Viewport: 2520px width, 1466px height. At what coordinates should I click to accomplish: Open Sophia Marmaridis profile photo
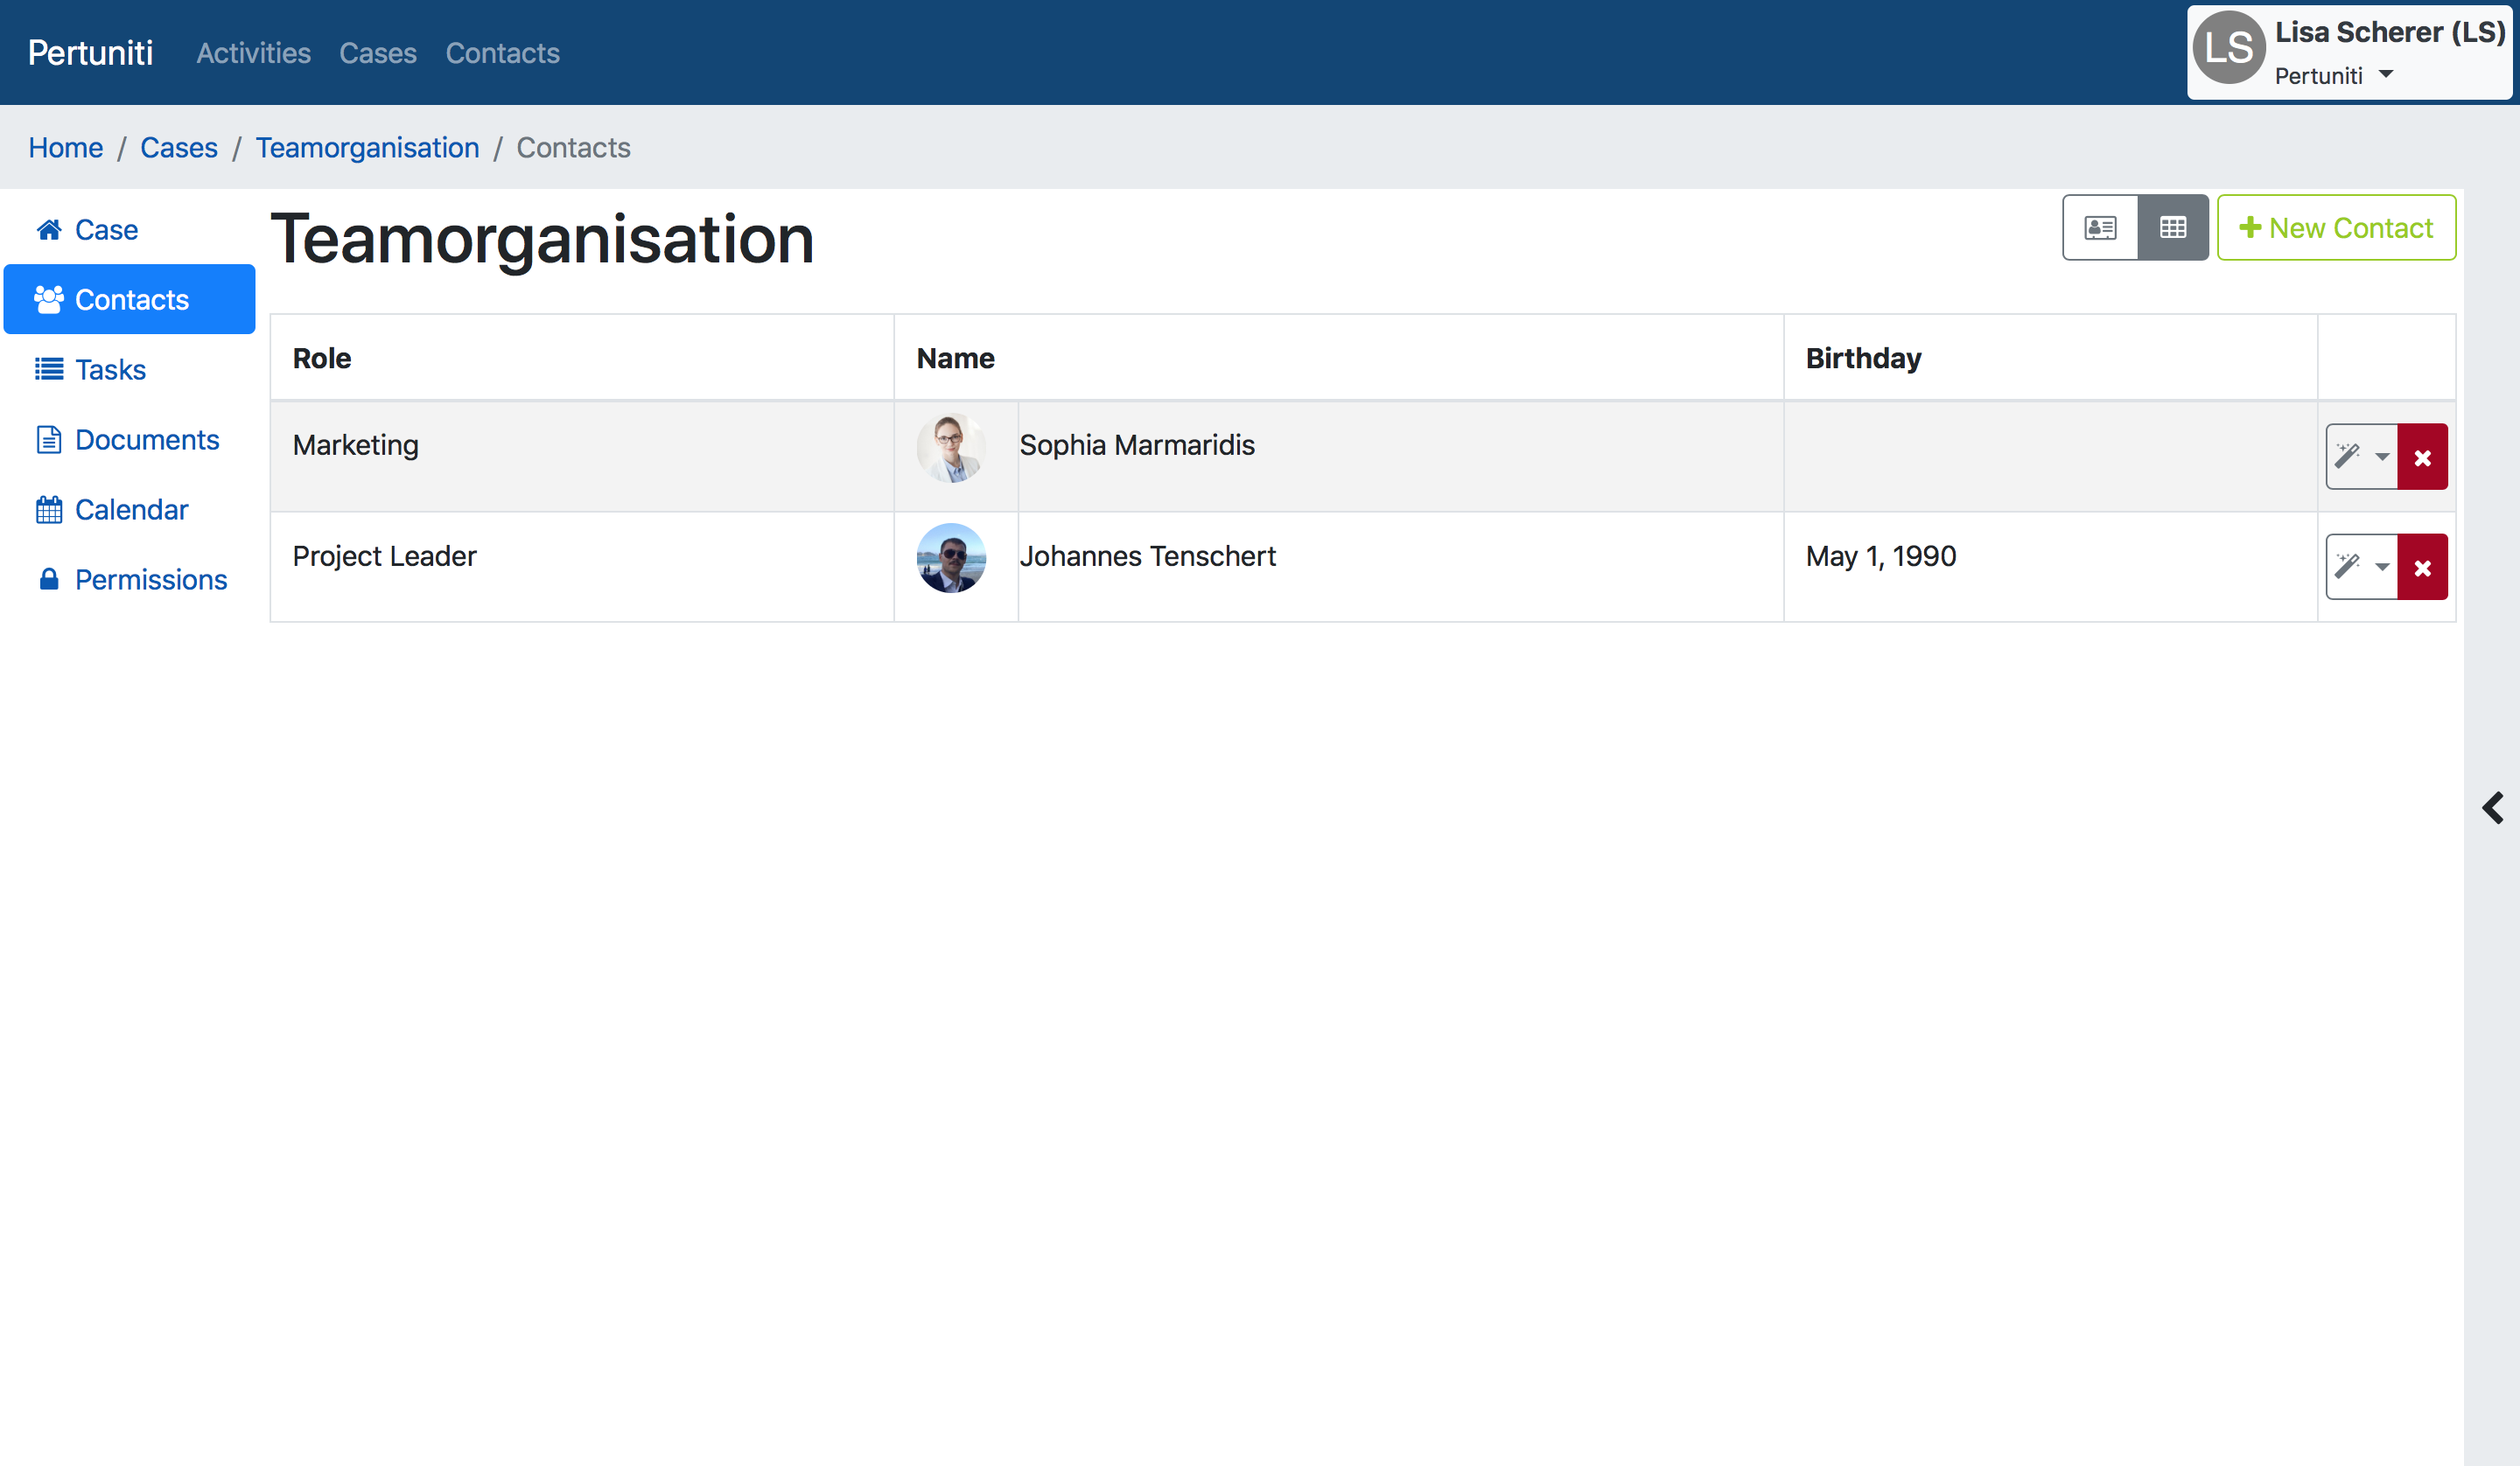[951, 448]
